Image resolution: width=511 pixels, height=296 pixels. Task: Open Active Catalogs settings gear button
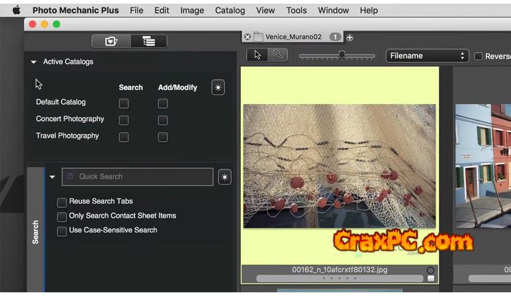(x=218, y=87)
